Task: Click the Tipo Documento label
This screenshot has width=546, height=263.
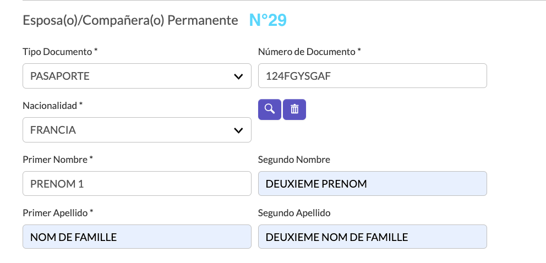Action: 60,52
